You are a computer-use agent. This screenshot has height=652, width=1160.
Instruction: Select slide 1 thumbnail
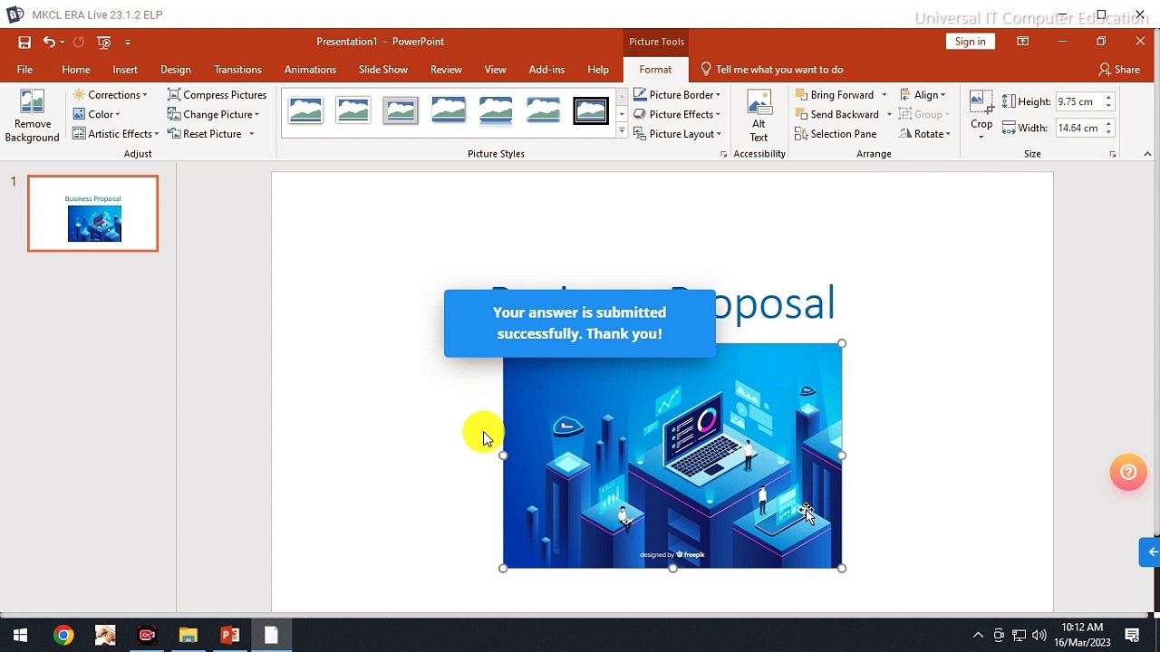(x=93, y=214)
